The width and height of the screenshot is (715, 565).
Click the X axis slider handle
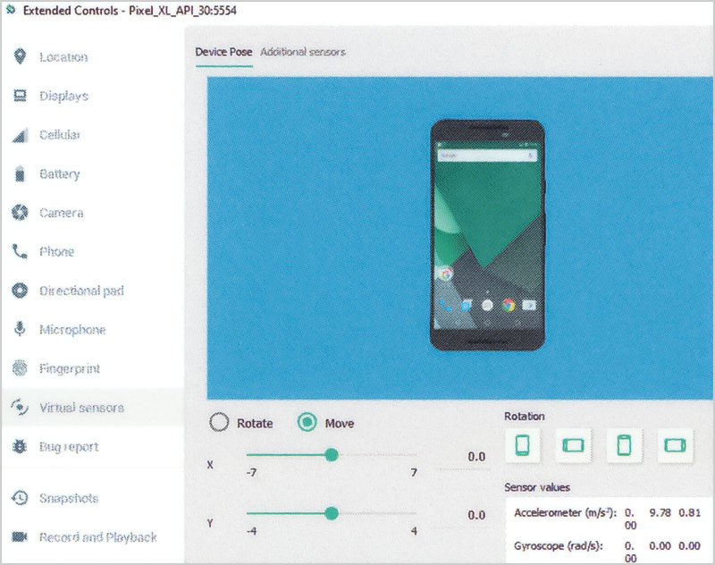(x=332, y=455)
